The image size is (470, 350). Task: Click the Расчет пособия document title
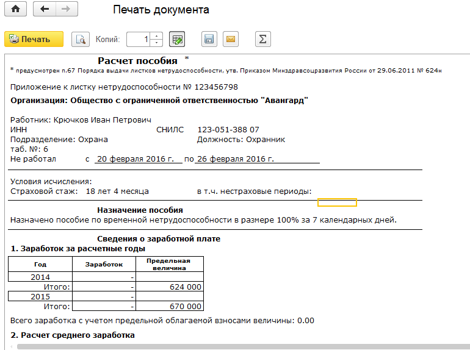(137, 60)
